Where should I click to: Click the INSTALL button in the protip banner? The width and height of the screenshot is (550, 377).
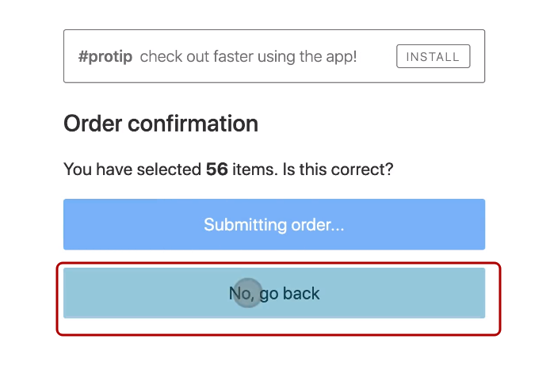(433, 56)
